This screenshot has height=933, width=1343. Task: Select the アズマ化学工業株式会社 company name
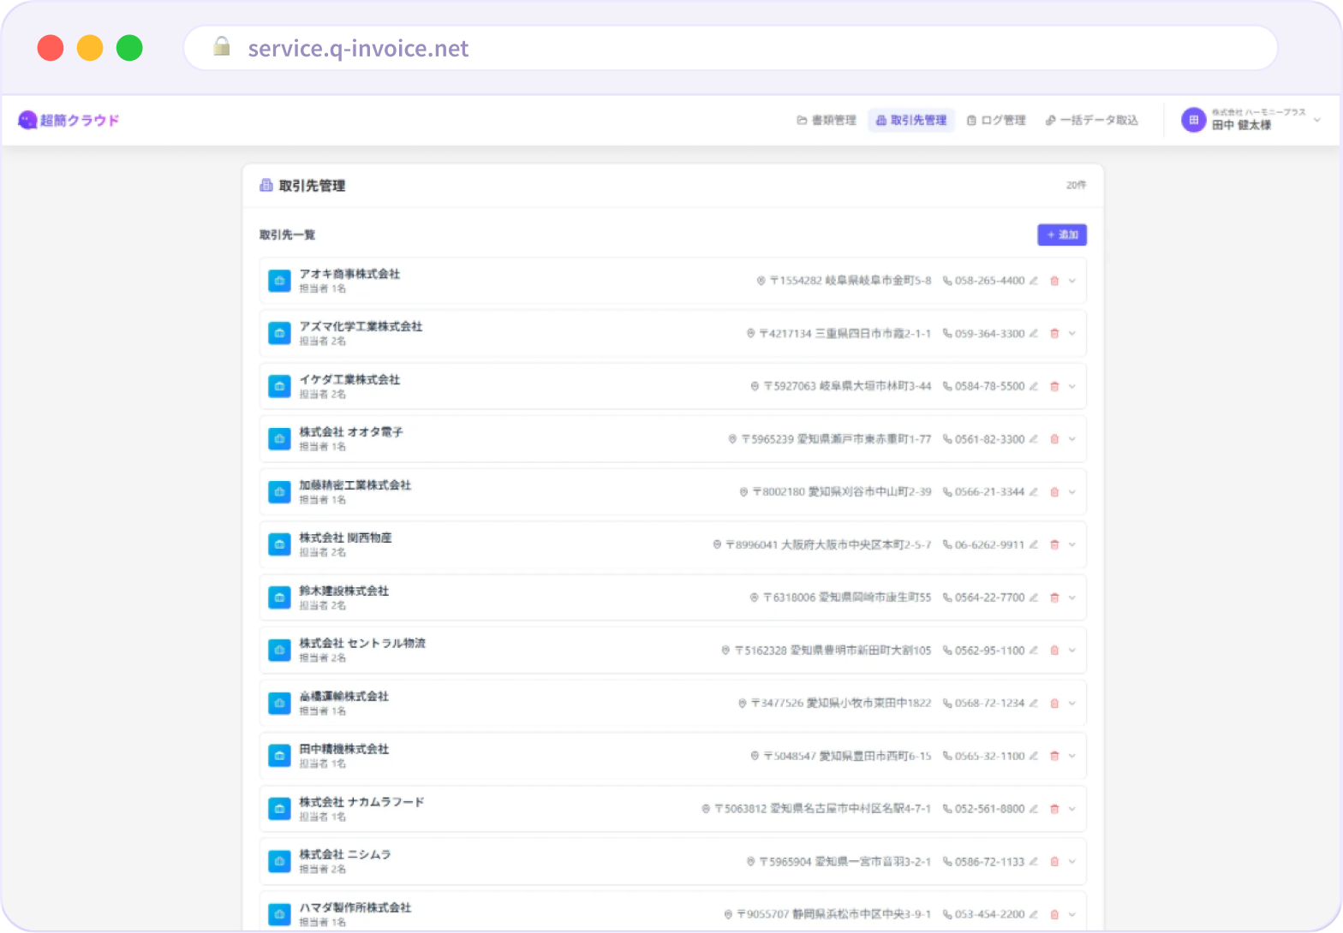[x=361, y=326]
